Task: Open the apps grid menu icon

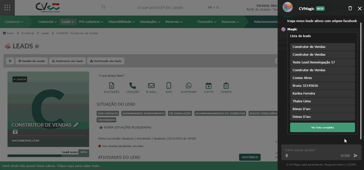Action: tap(7, 8)
